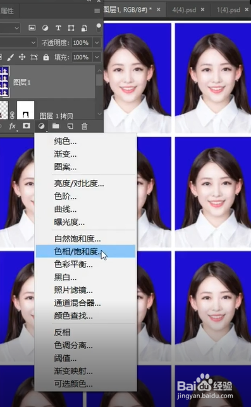
Task: Open the blend mode dropdown
Action: tap(18, 42)
